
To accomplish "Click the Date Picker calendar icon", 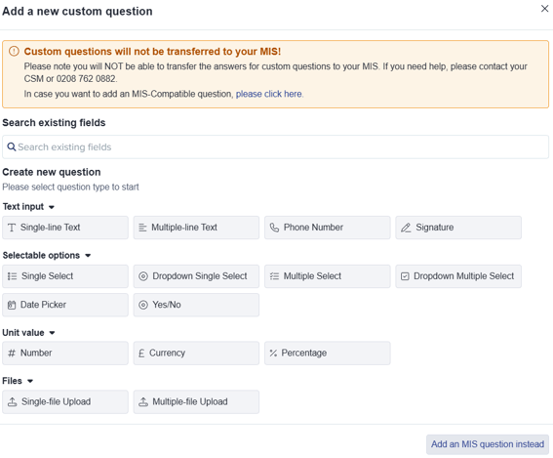I will coord(12,305).
